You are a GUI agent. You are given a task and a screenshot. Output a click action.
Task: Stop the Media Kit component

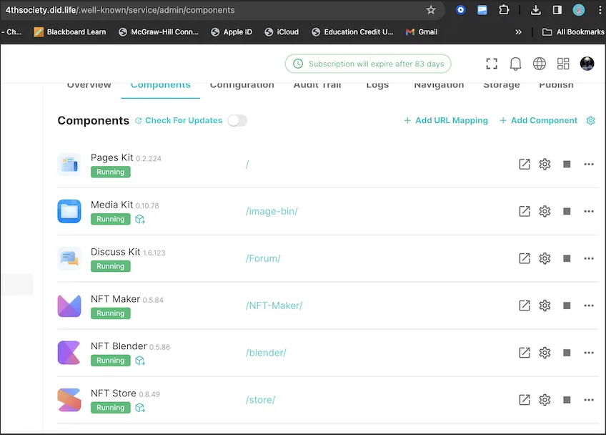567,211
